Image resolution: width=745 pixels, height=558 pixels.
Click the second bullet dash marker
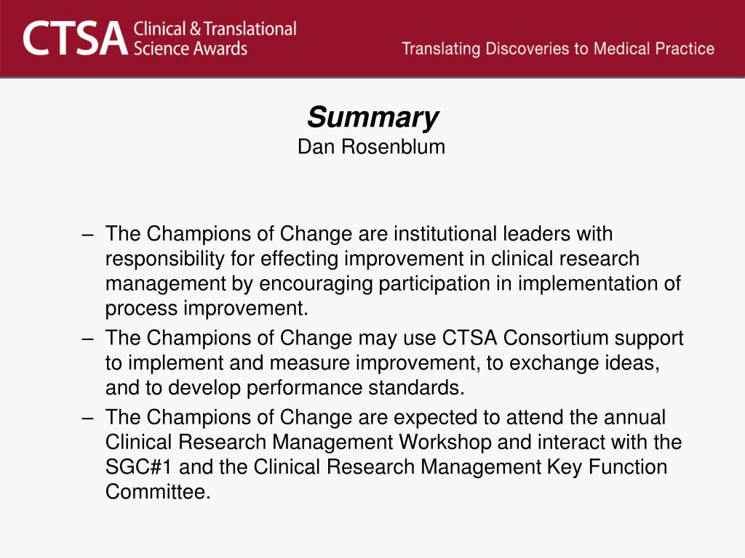pos(87,339)
